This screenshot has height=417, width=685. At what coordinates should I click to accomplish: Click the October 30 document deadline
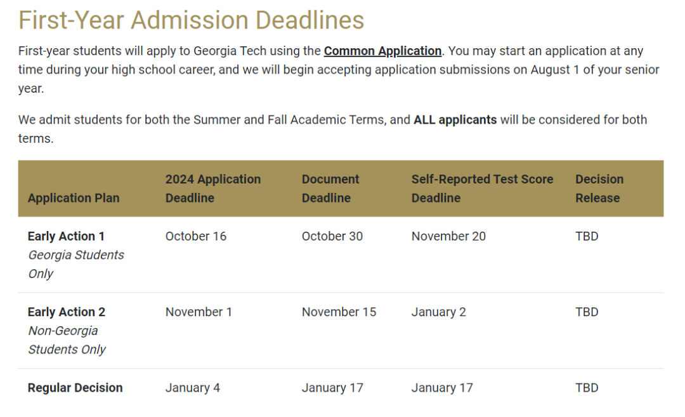tap(332, 236)
